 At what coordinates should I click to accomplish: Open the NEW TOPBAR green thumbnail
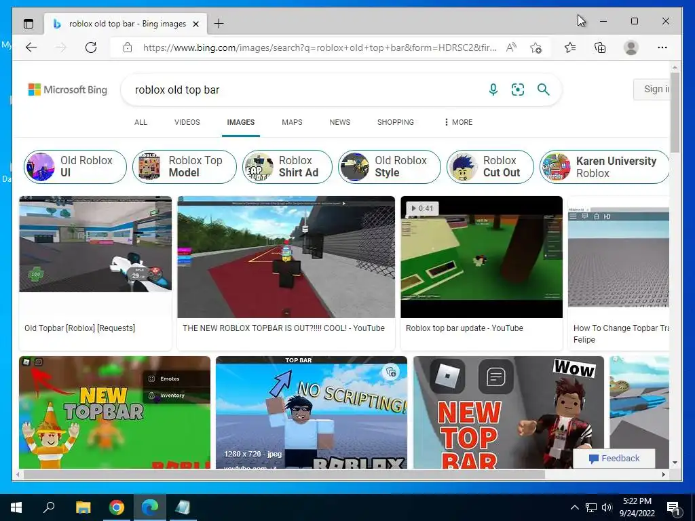point(115,412)
